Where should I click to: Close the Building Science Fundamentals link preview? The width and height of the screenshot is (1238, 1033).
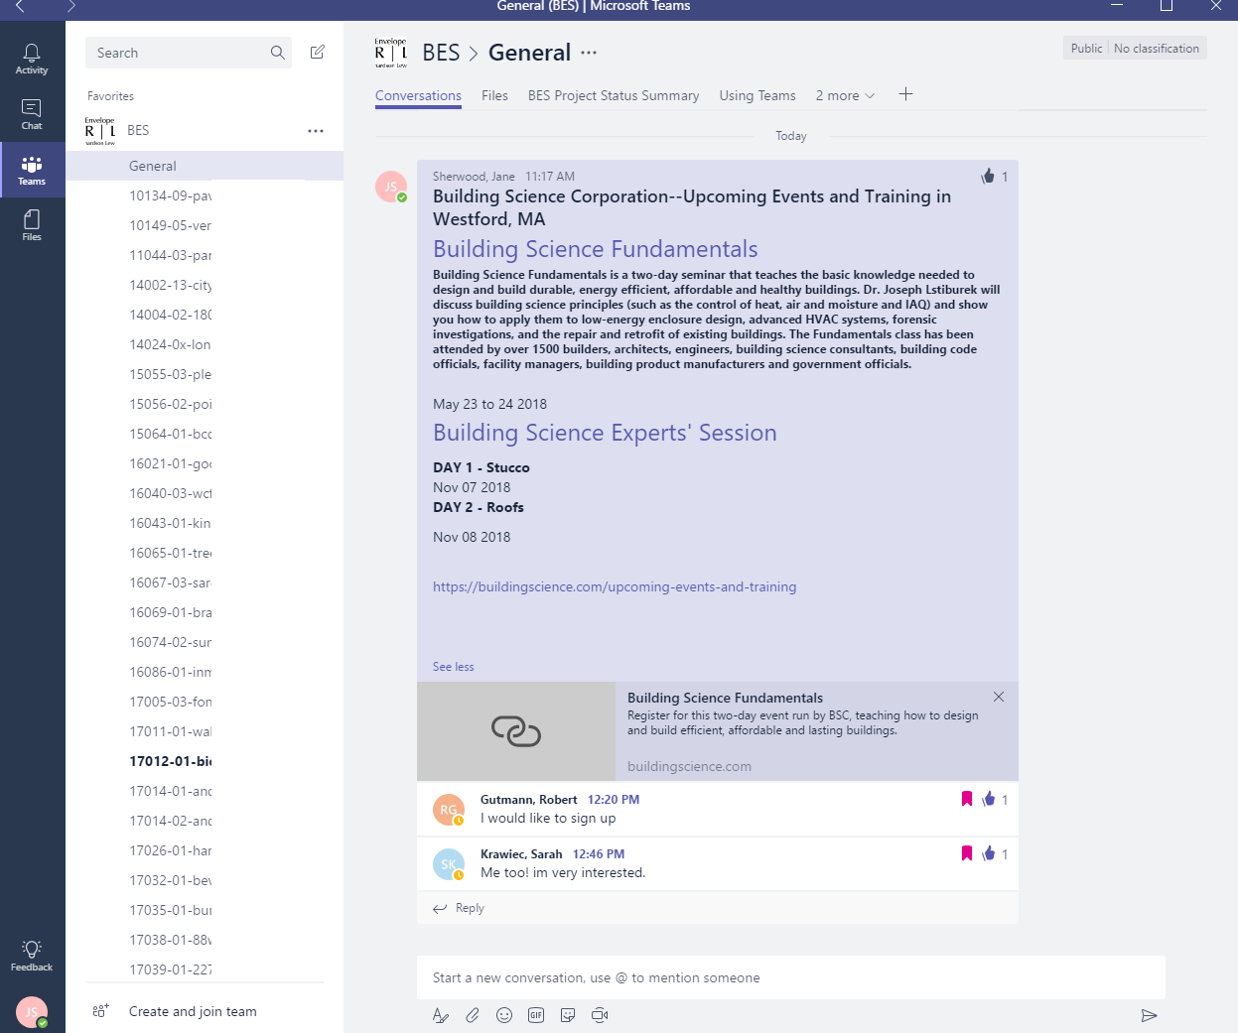coord(999,697)
